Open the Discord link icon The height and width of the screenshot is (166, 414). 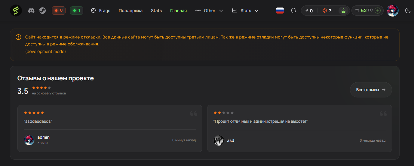31,11
